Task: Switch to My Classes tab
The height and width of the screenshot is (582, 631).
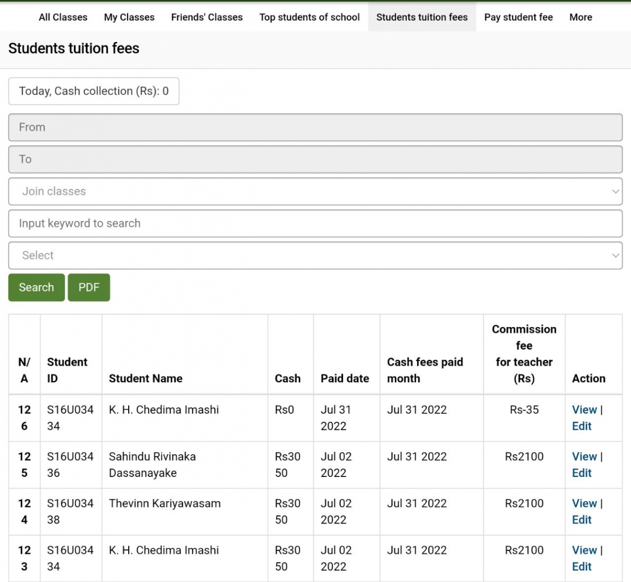Action: 129,17
